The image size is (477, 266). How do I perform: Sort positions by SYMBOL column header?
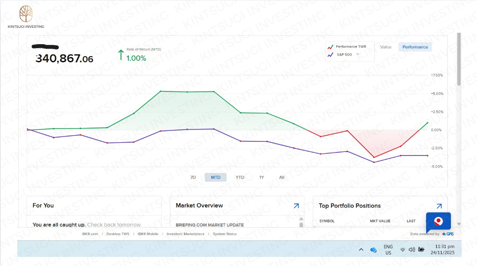pyautogui.click(x=327, y=221)
